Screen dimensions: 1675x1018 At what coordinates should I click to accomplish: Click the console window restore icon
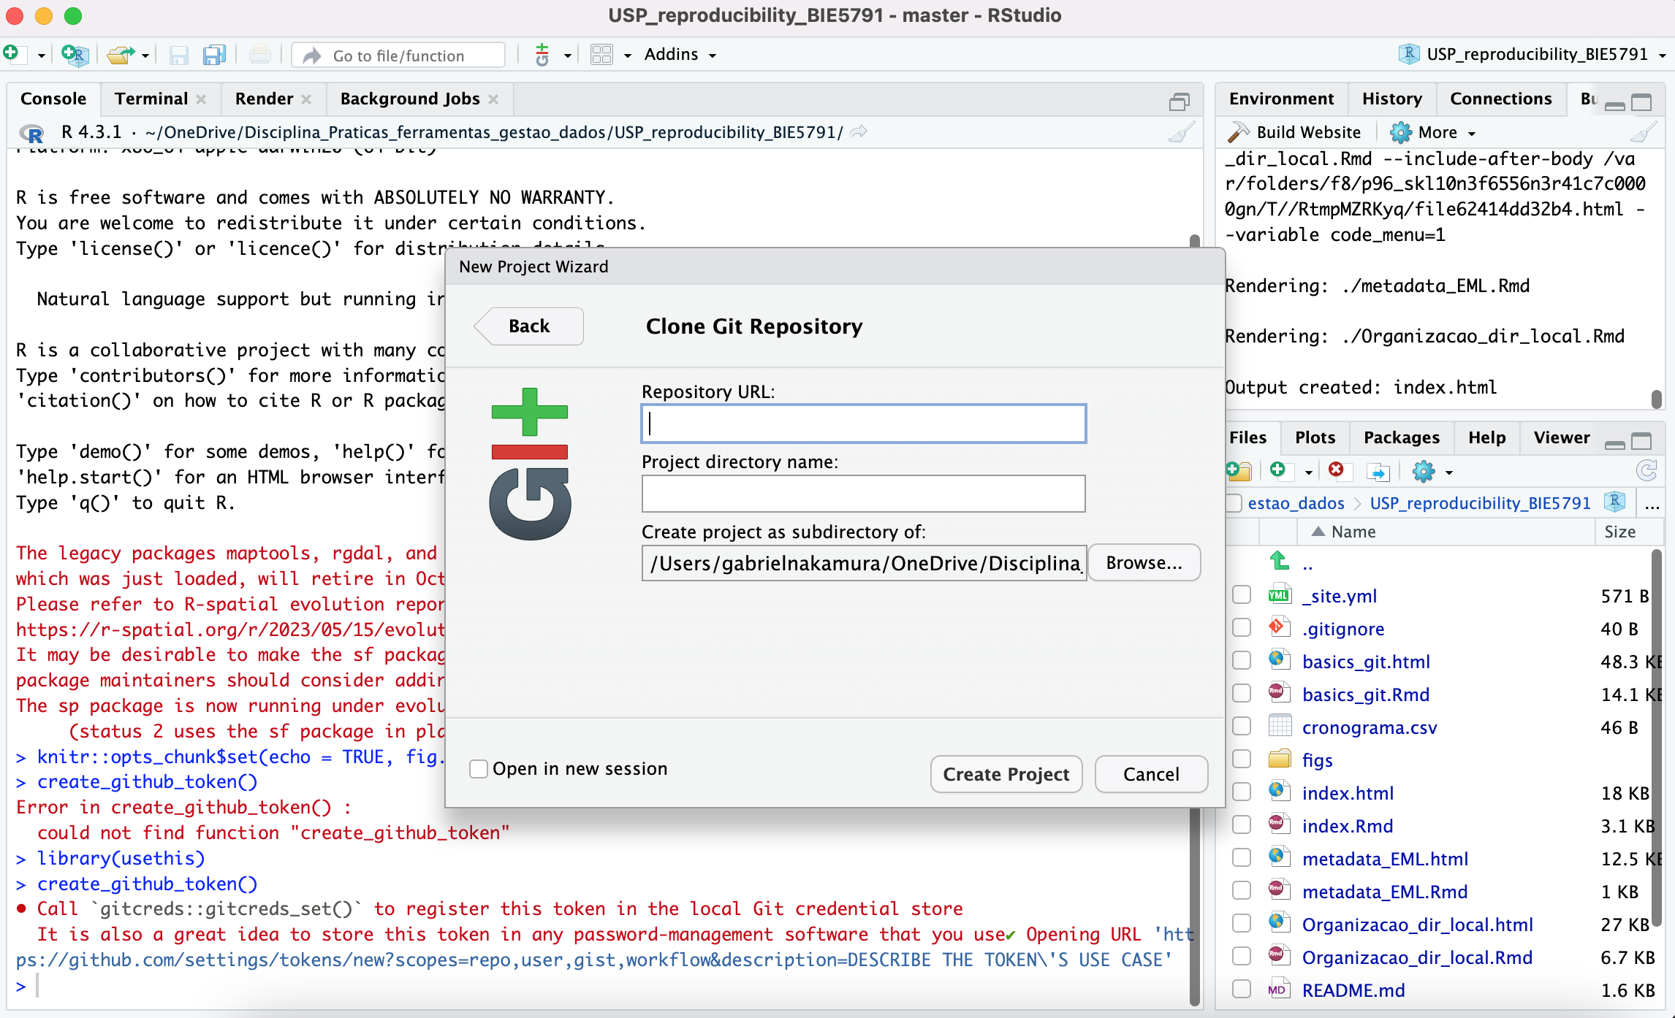(x=1180, y=102)
